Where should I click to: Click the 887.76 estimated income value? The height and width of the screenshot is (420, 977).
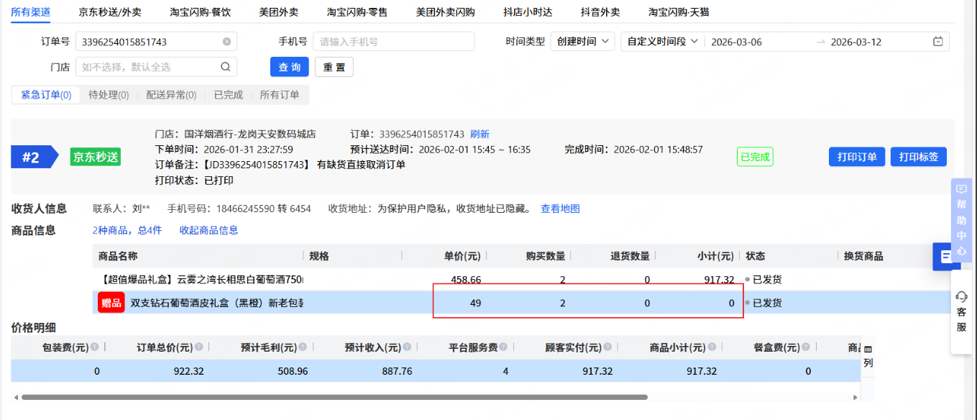coord(397,371)
